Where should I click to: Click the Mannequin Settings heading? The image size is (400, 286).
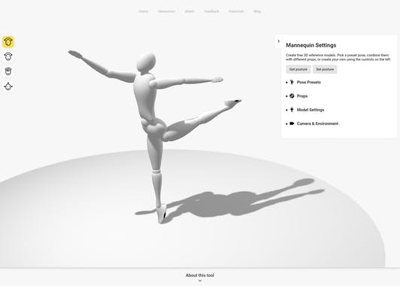click(311, 45)
